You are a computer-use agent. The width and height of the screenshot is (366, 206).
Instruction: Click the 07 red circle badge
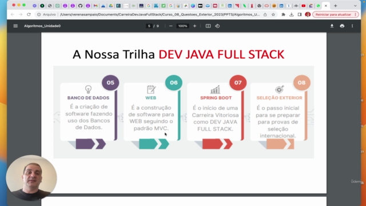(x=238, y=82)
